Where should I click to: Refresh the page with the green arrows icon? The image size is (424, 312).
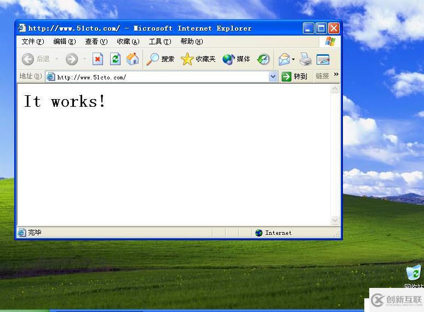[x=115, y=59]
